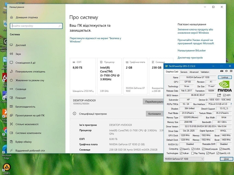Click the Notifications and actions icon
234x175 pixels.
click(11, 62)
